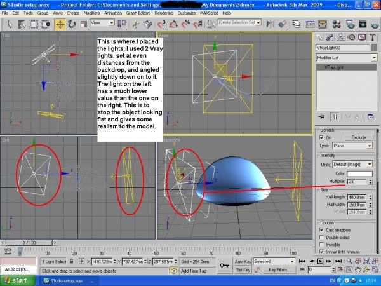Toggle the Percent Snap tool

pos(185,24)
